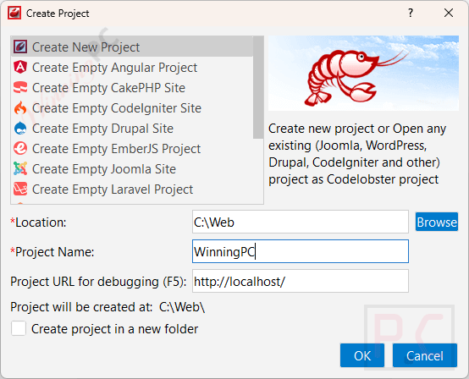
Task: Click the Browse button
Action: pyautogui.click(x=436, y=222)
